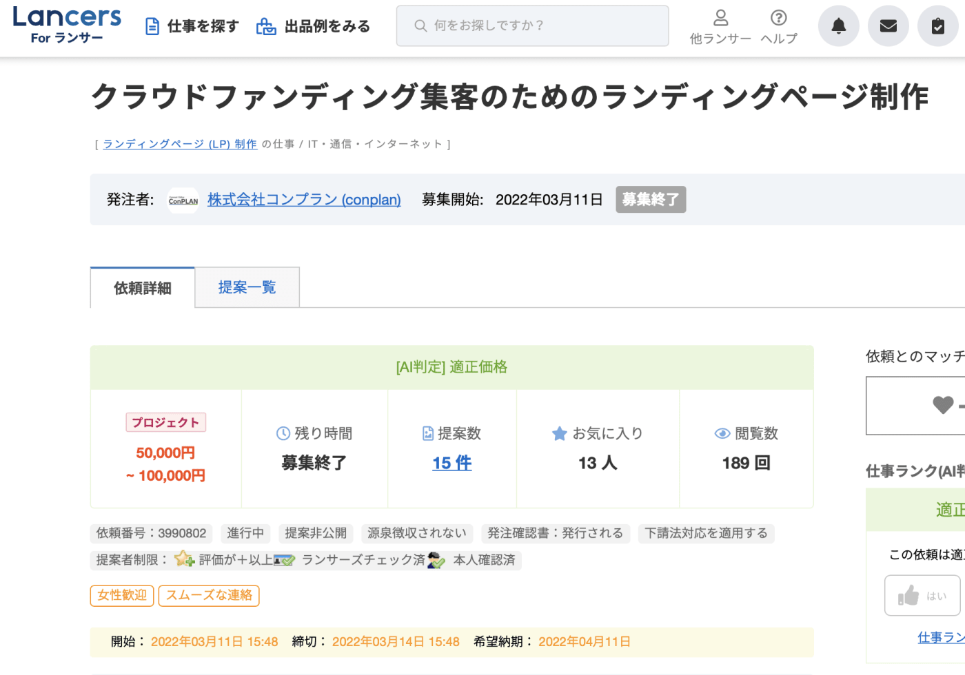Viewport: 965px width, 675px height.
Task: Open the notifications bell icon
Action: click(x=838, y=26)
